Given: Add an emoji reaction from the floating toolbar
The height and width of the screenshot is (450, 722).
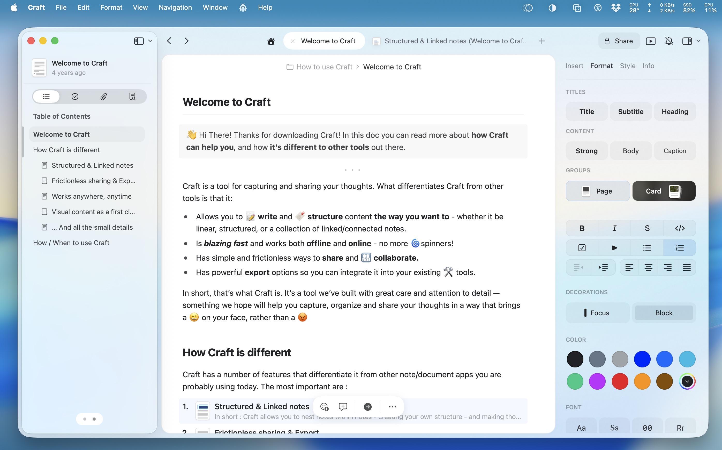Looking at the screenshot, I should coord(324,407).
